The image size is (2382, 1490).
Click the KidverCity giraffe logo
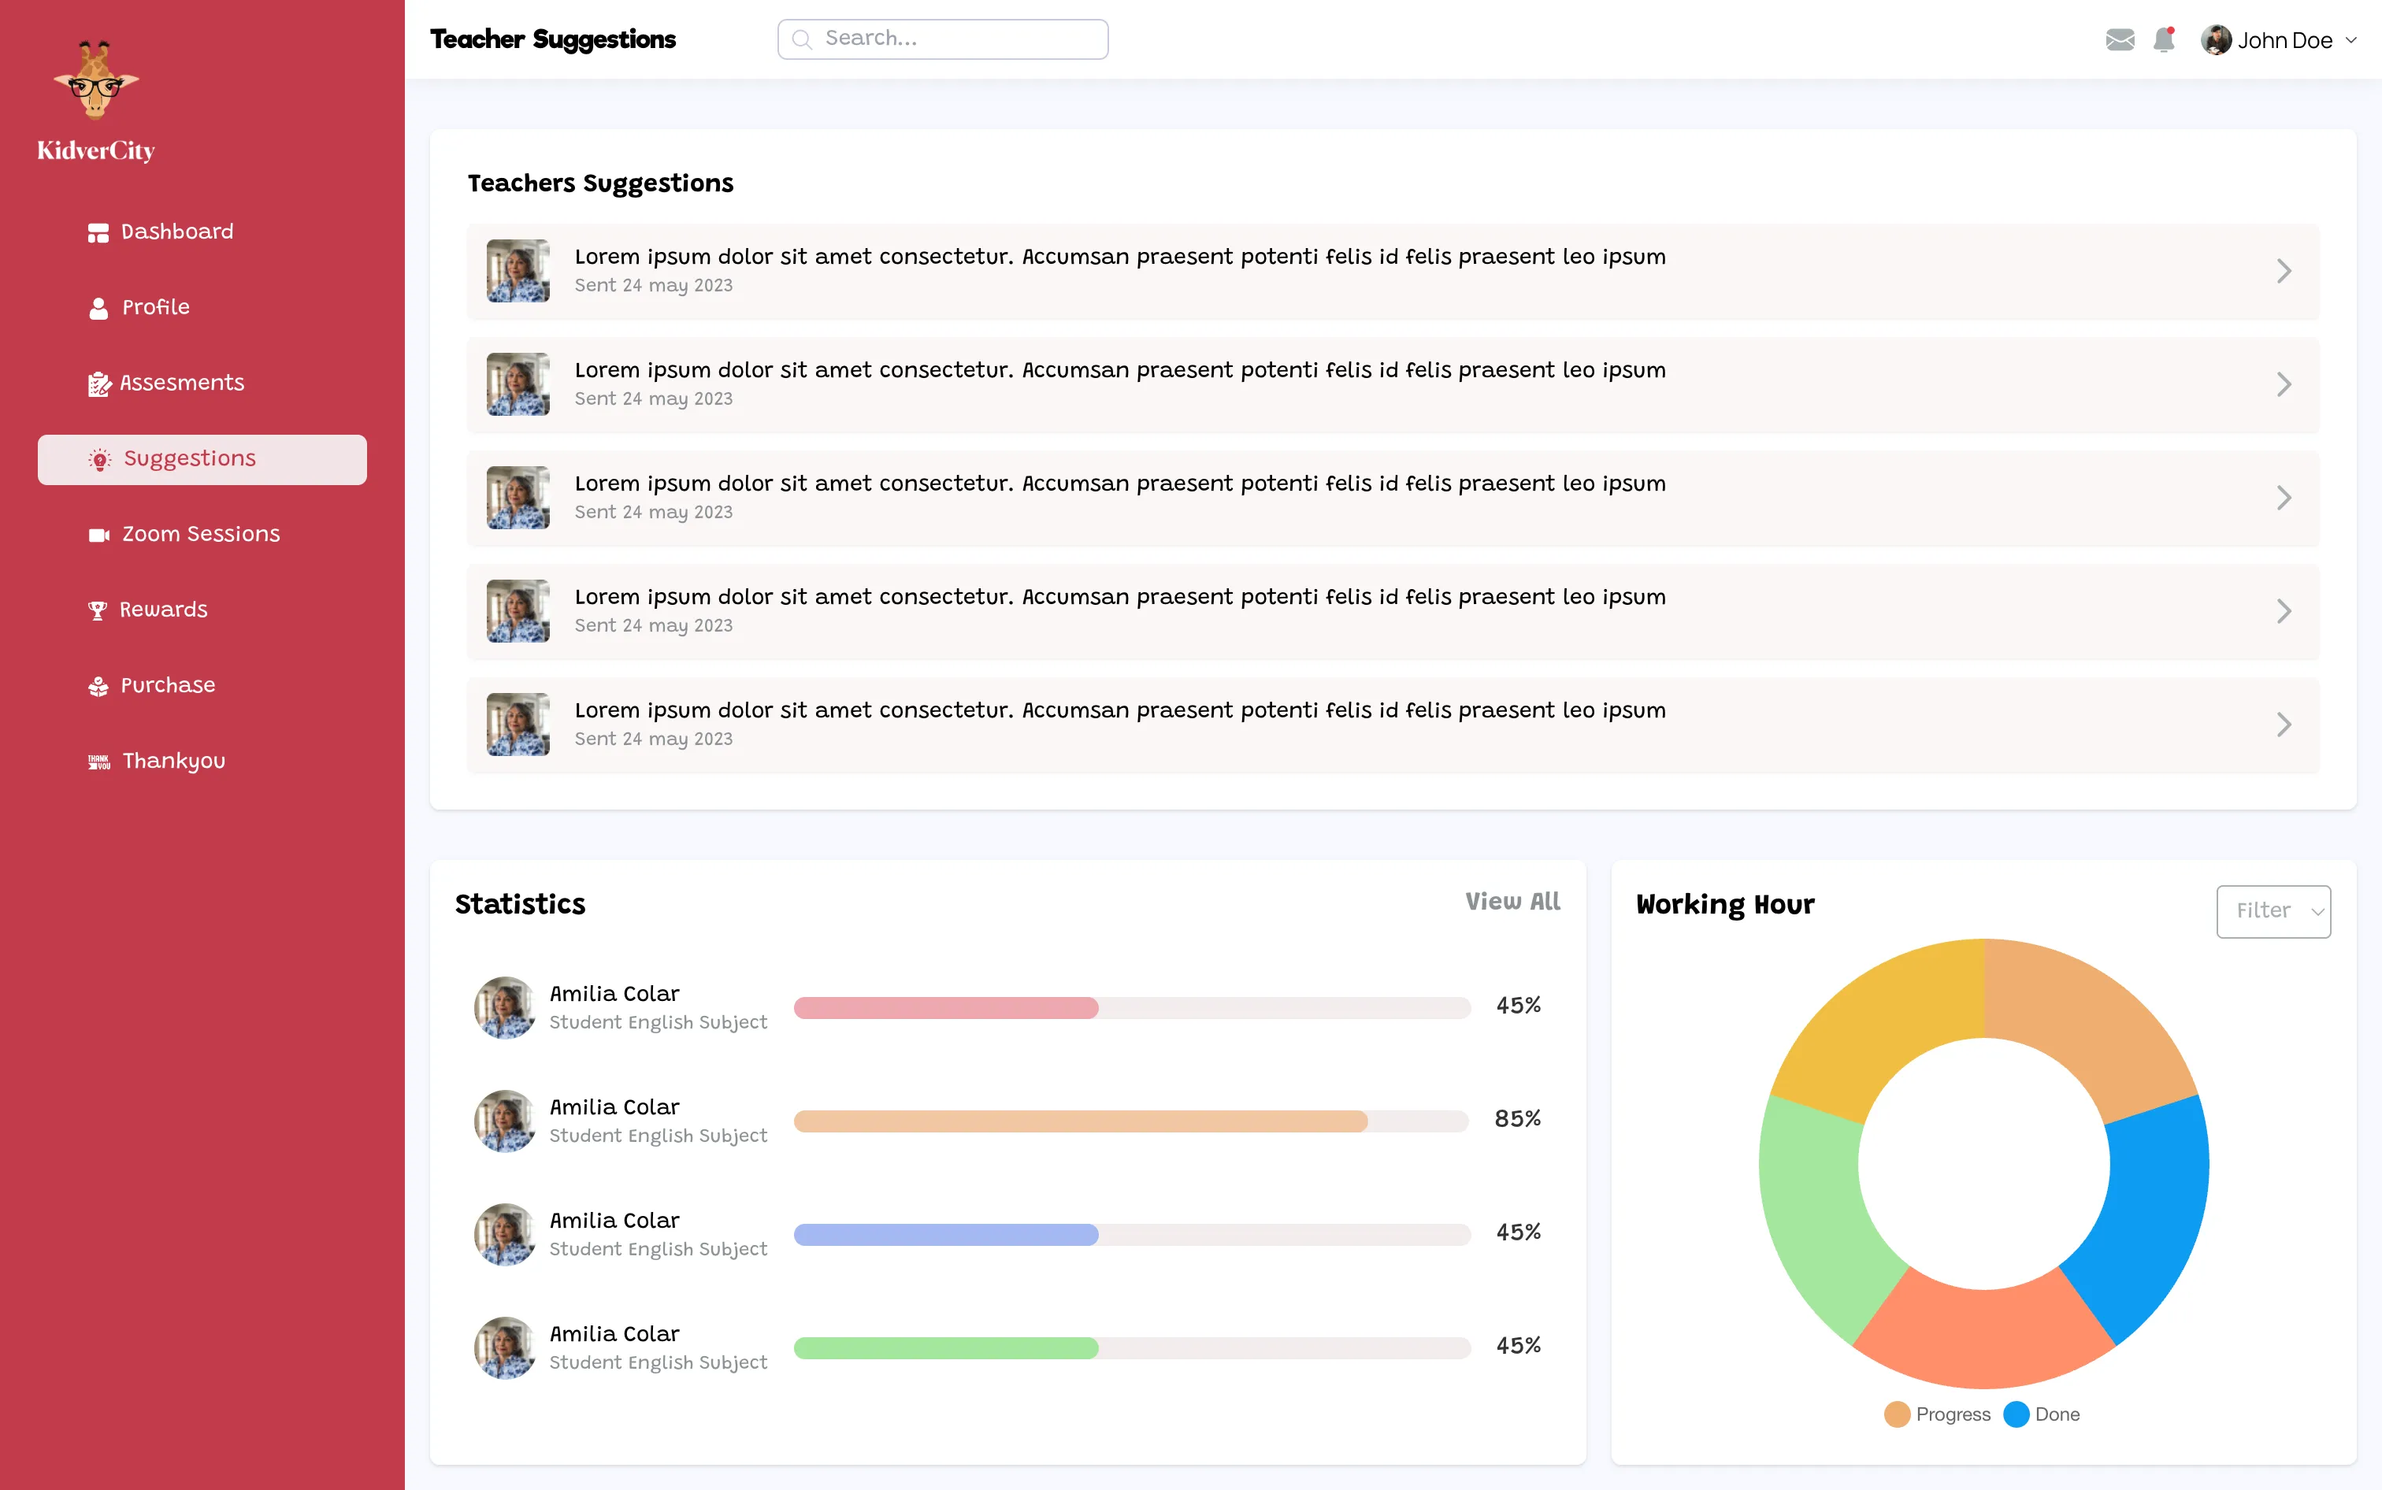[x=95, y=81]
